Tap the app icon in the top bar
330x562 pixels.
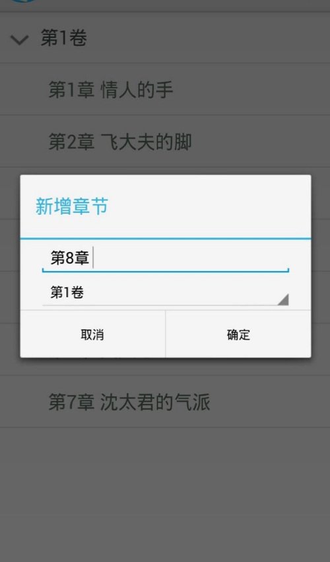click(x=22, y=1)
